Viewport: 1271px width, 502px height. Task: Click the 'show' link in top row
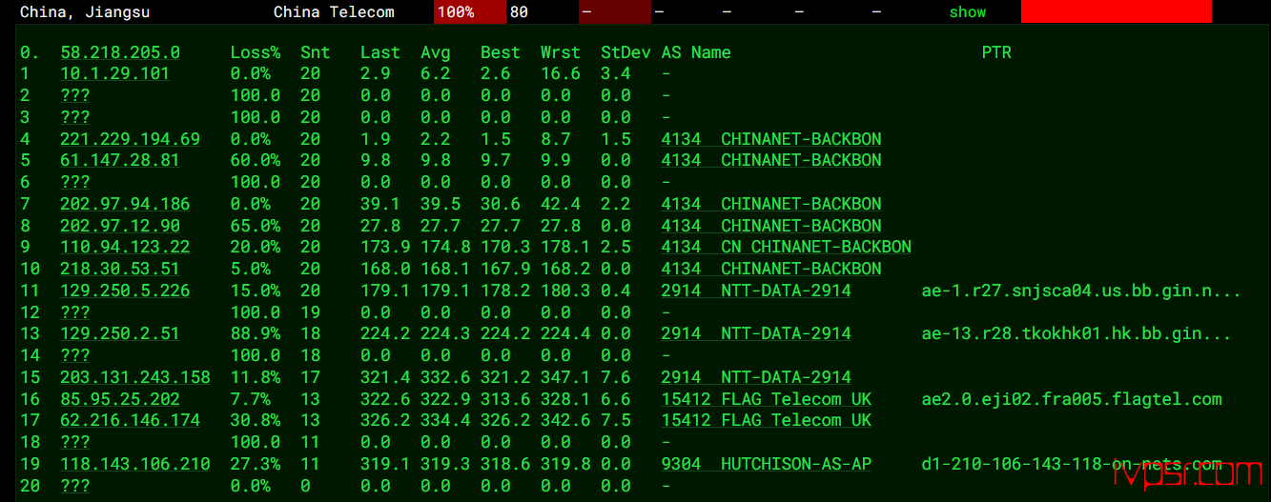click(x=967, y=12)
